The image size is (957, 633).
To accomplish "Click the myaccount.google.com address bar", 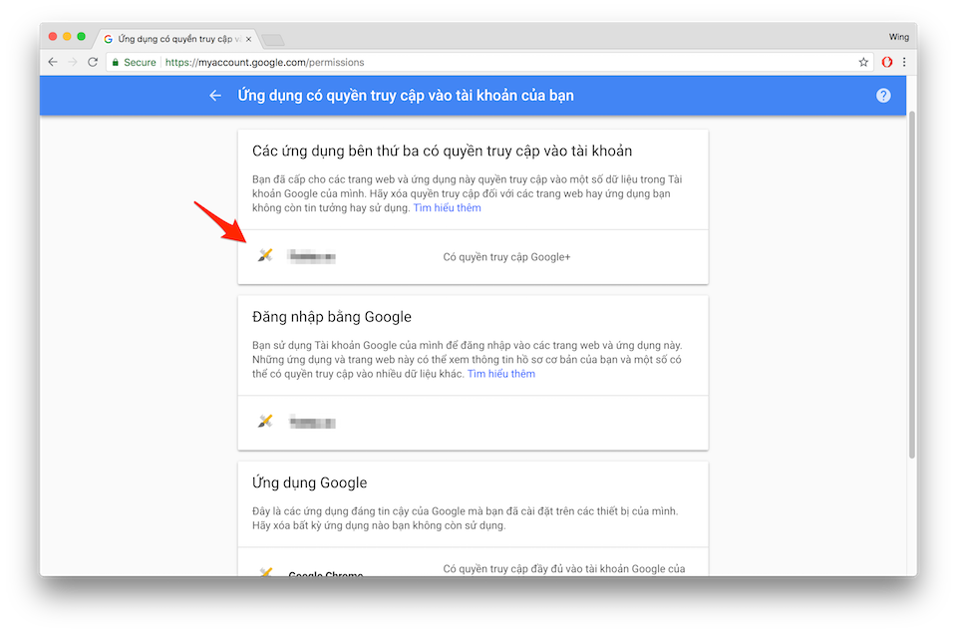I will (488, 62).
